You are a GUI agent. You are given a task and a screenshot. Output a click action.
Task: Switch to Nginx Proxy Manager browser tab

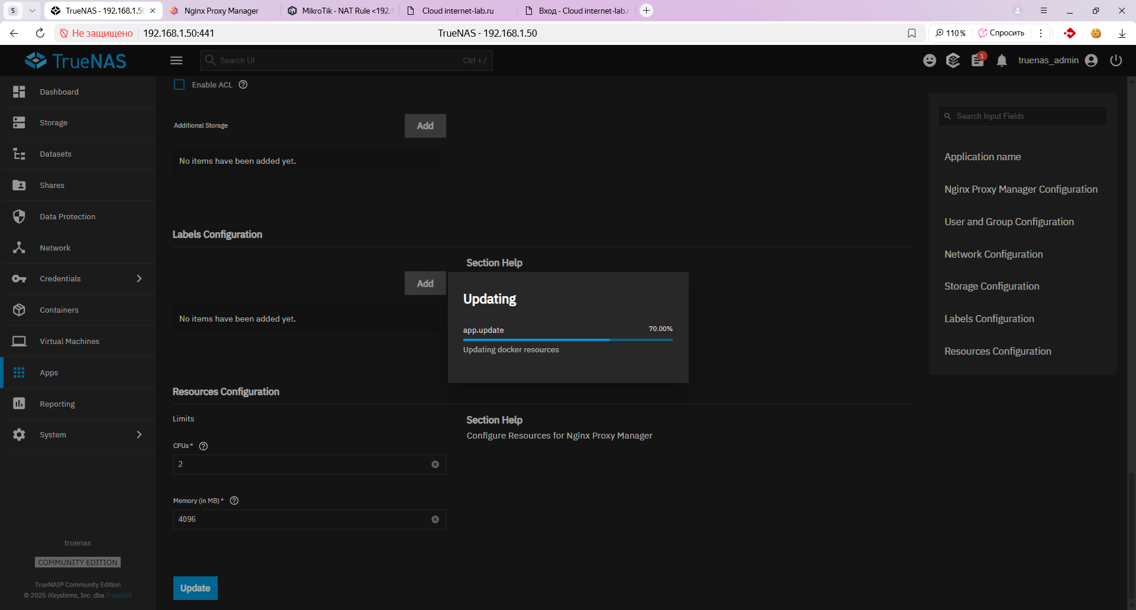[221, 11]
